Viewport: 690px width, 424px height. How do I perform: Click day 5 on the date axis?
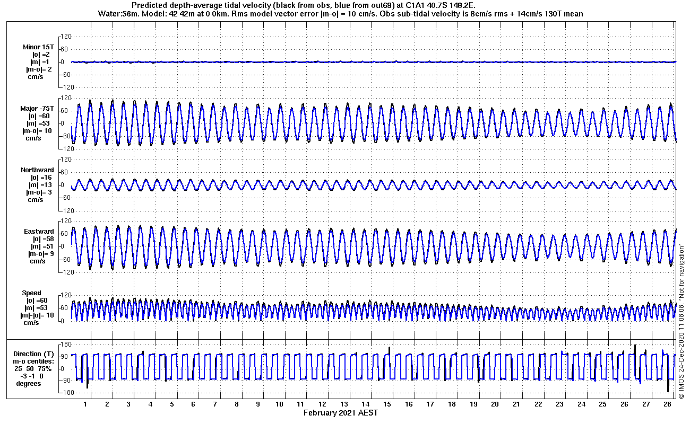pos(171,404)
